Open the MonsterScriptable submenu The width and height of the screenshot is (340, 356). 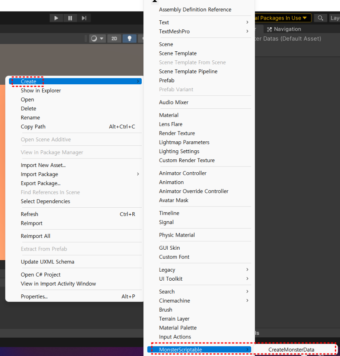[x=199, y=349]
